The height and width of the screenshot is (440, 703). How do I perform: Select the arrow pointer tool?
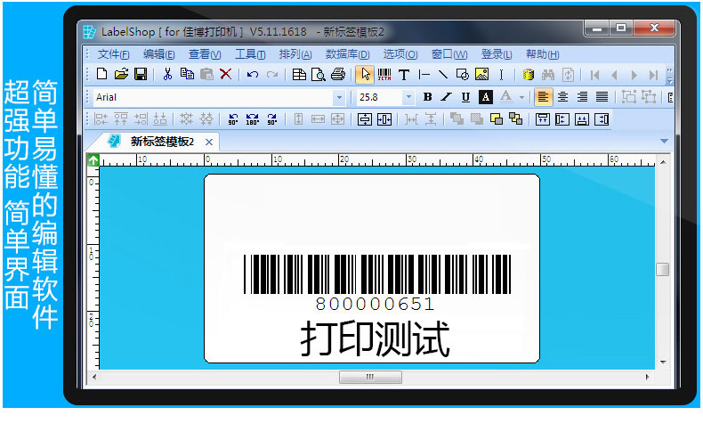[x=365, y=74]
